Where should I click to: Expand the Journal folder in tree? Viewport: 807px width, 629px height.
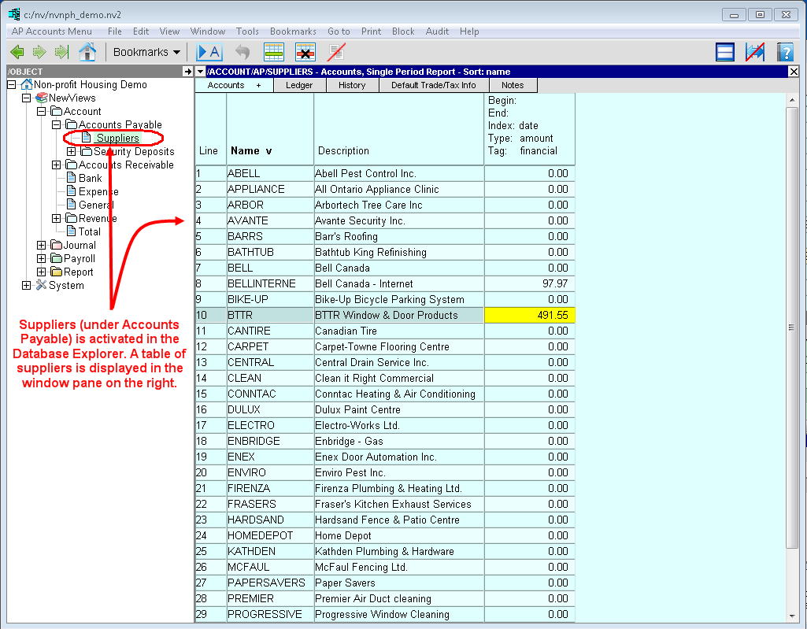pyautogui.click(x=42, y=246)
